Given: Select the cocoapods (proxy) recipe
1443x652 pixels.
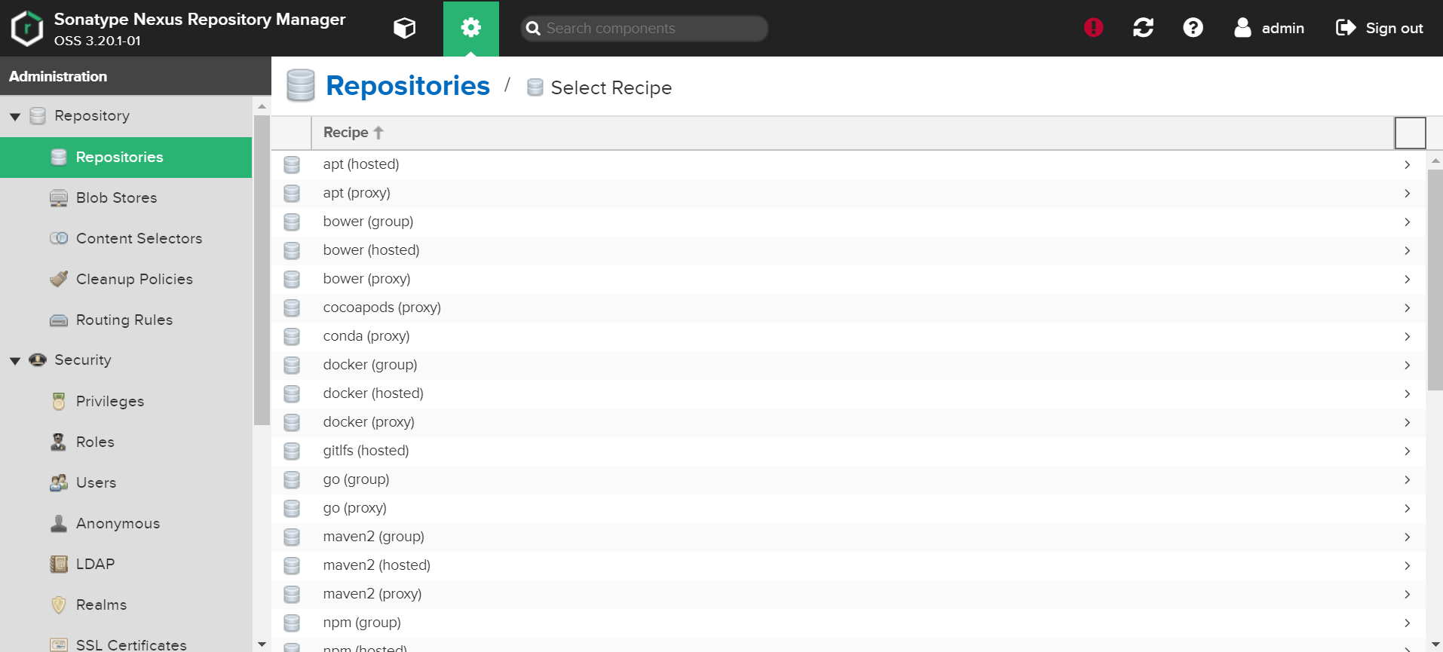Looking at the screenshot, I should click(848, 308).
